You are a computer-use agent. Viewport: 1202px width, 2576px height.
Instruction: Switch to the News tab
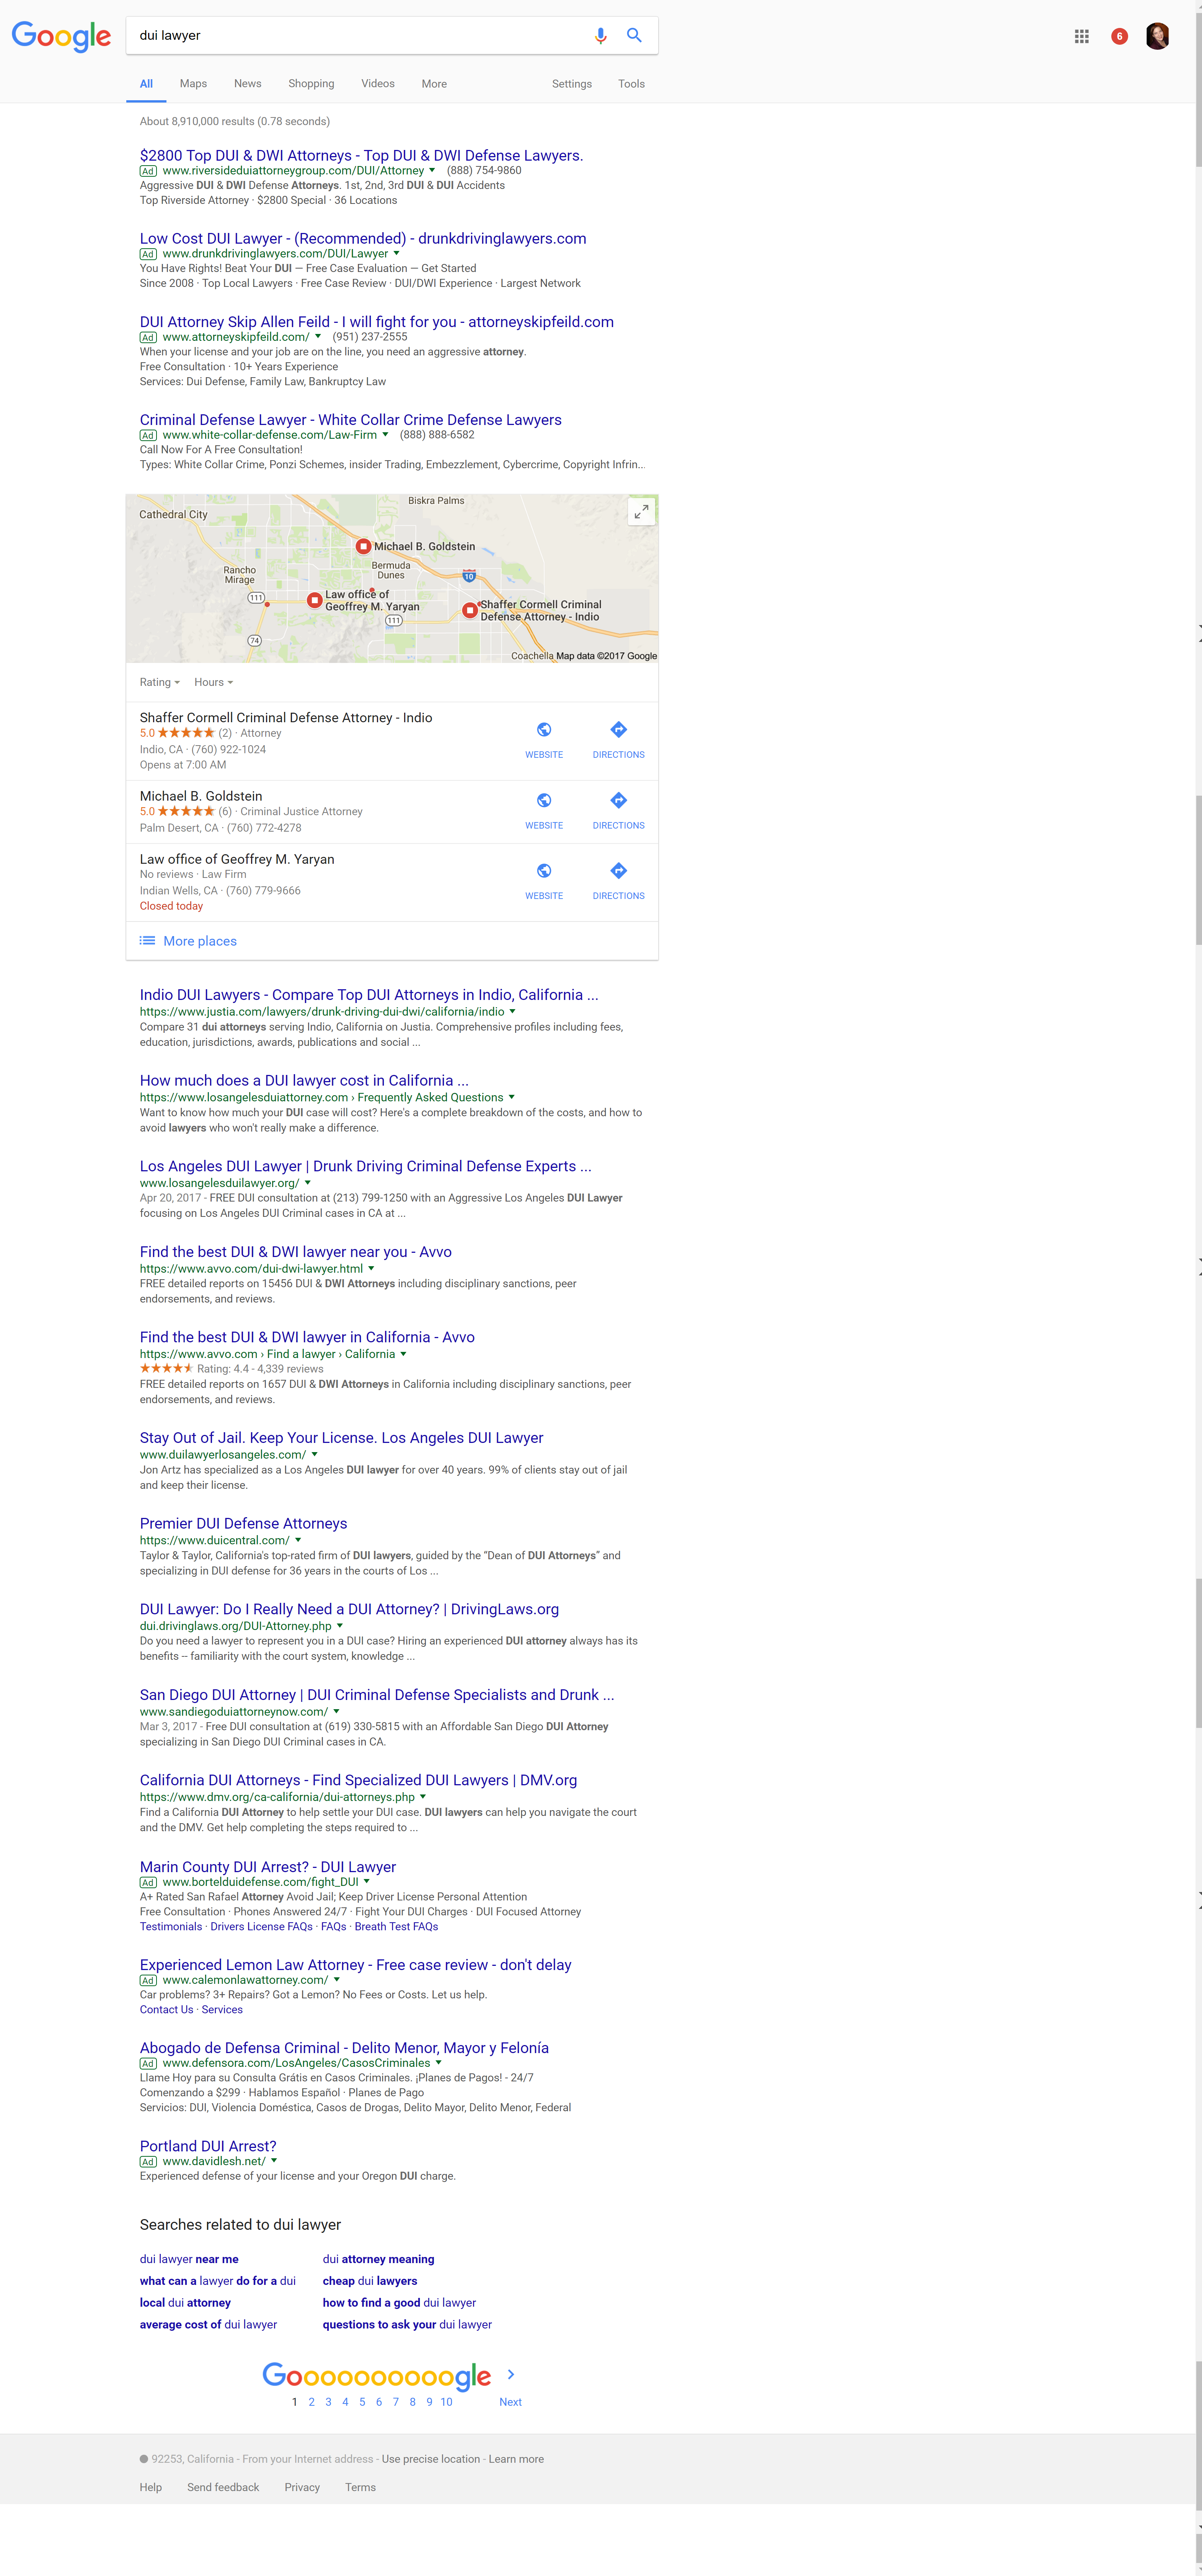247,84
